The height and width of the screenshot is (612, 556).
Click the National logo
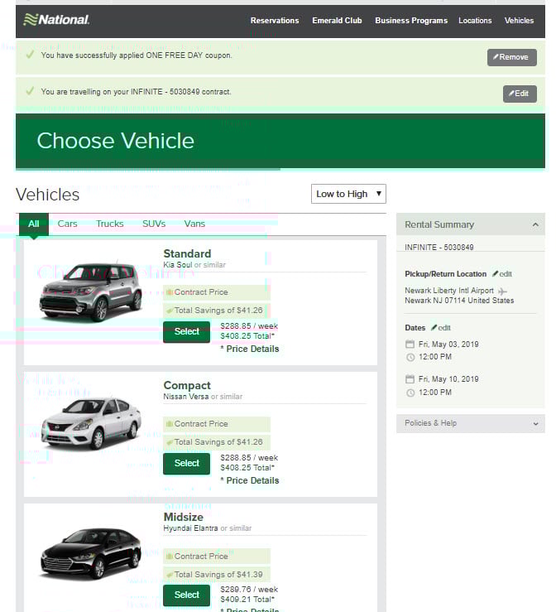[56, 20]
